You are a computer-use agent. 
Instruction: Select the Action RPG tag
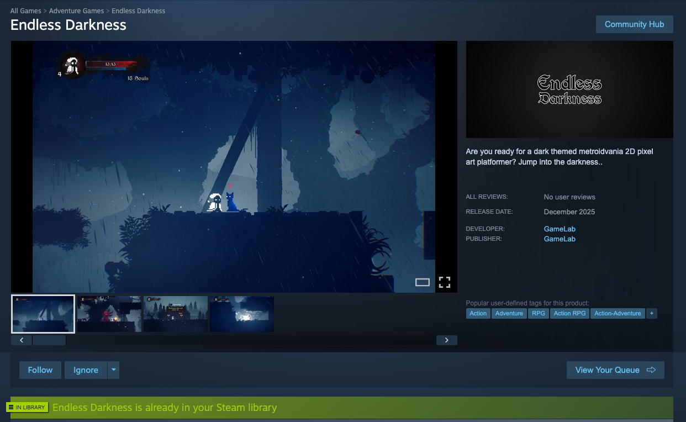pyautogui.click(x=569, y=313)
